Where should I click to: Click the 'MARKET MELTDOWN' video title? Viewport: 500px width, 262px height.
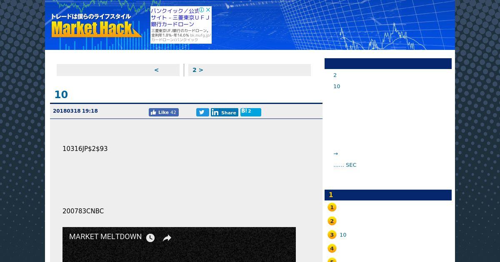pyautogui.click(x=105, y=237)
